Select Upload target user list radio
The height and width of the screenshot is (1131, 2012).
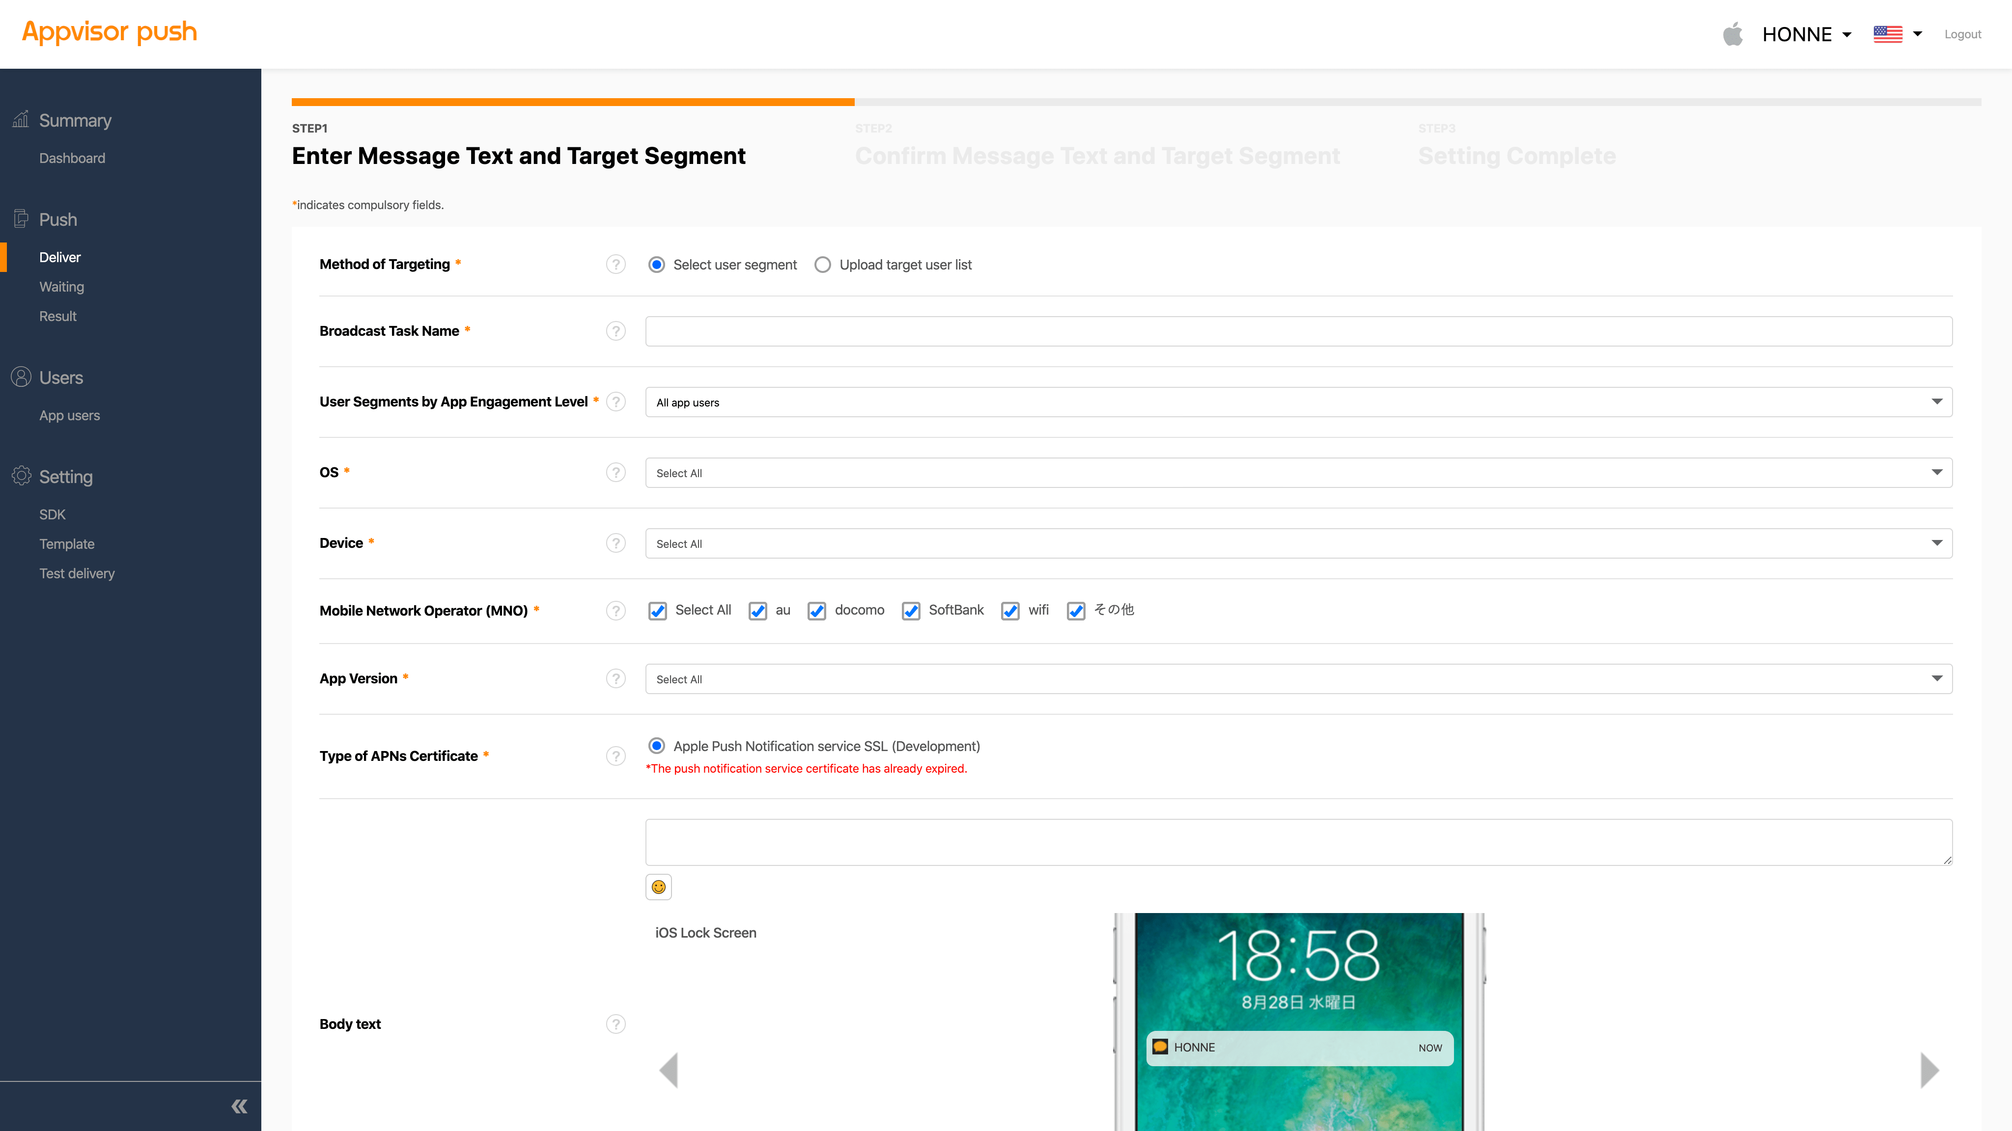tap(822, 265)
